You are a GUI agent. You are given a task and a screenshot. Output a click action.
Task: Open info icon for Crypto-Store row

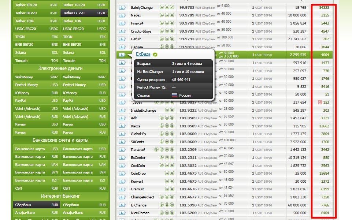[x=122, y=31]
